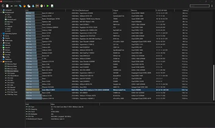Open the FP64 Ray-Trace benchmark

pyautogui.click(x=12, y=94)
